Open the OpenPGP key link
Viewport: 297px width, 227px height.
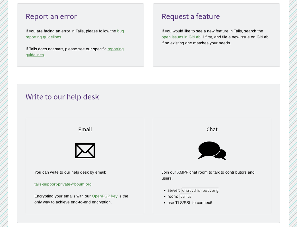tap(105, 196)
